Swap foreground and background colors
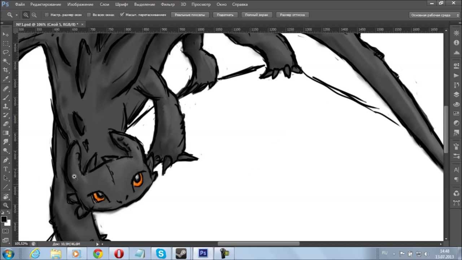This screenshot has height=260, width=462. coord(9,213)
